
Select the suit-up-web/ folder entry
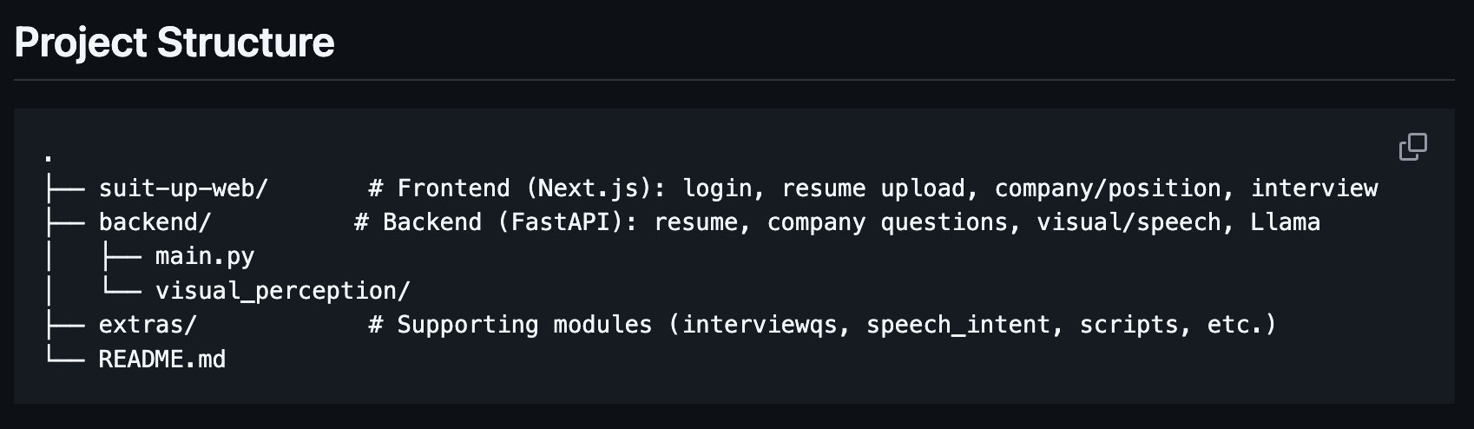pyautogui.click(x=183, y=188)
